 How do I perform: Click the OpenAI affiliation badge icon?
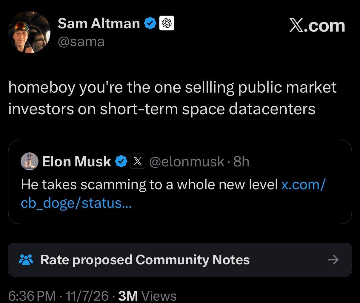click(167, 24)
